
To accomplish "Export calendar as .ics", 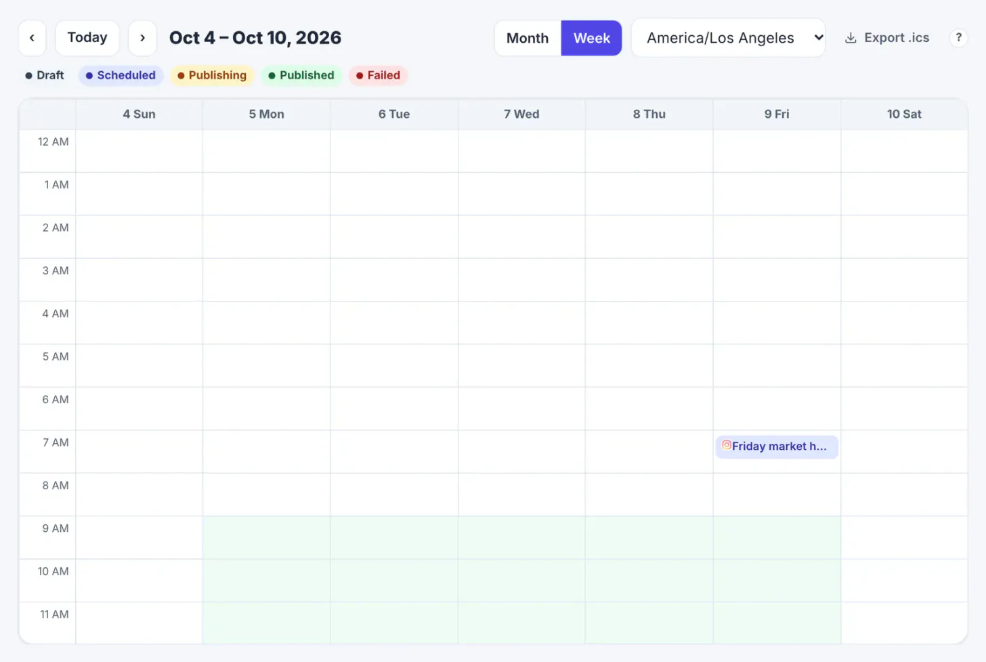I will pyautogui.click(x=887, y=38).
